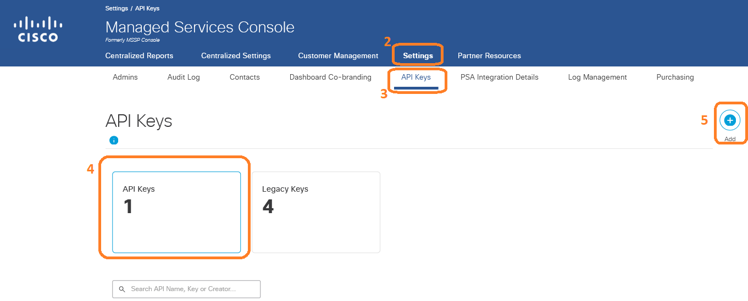Screen dimensions: 748x301
Task: Select the API Keys card showing 1
Action: [x=176, y=212]
